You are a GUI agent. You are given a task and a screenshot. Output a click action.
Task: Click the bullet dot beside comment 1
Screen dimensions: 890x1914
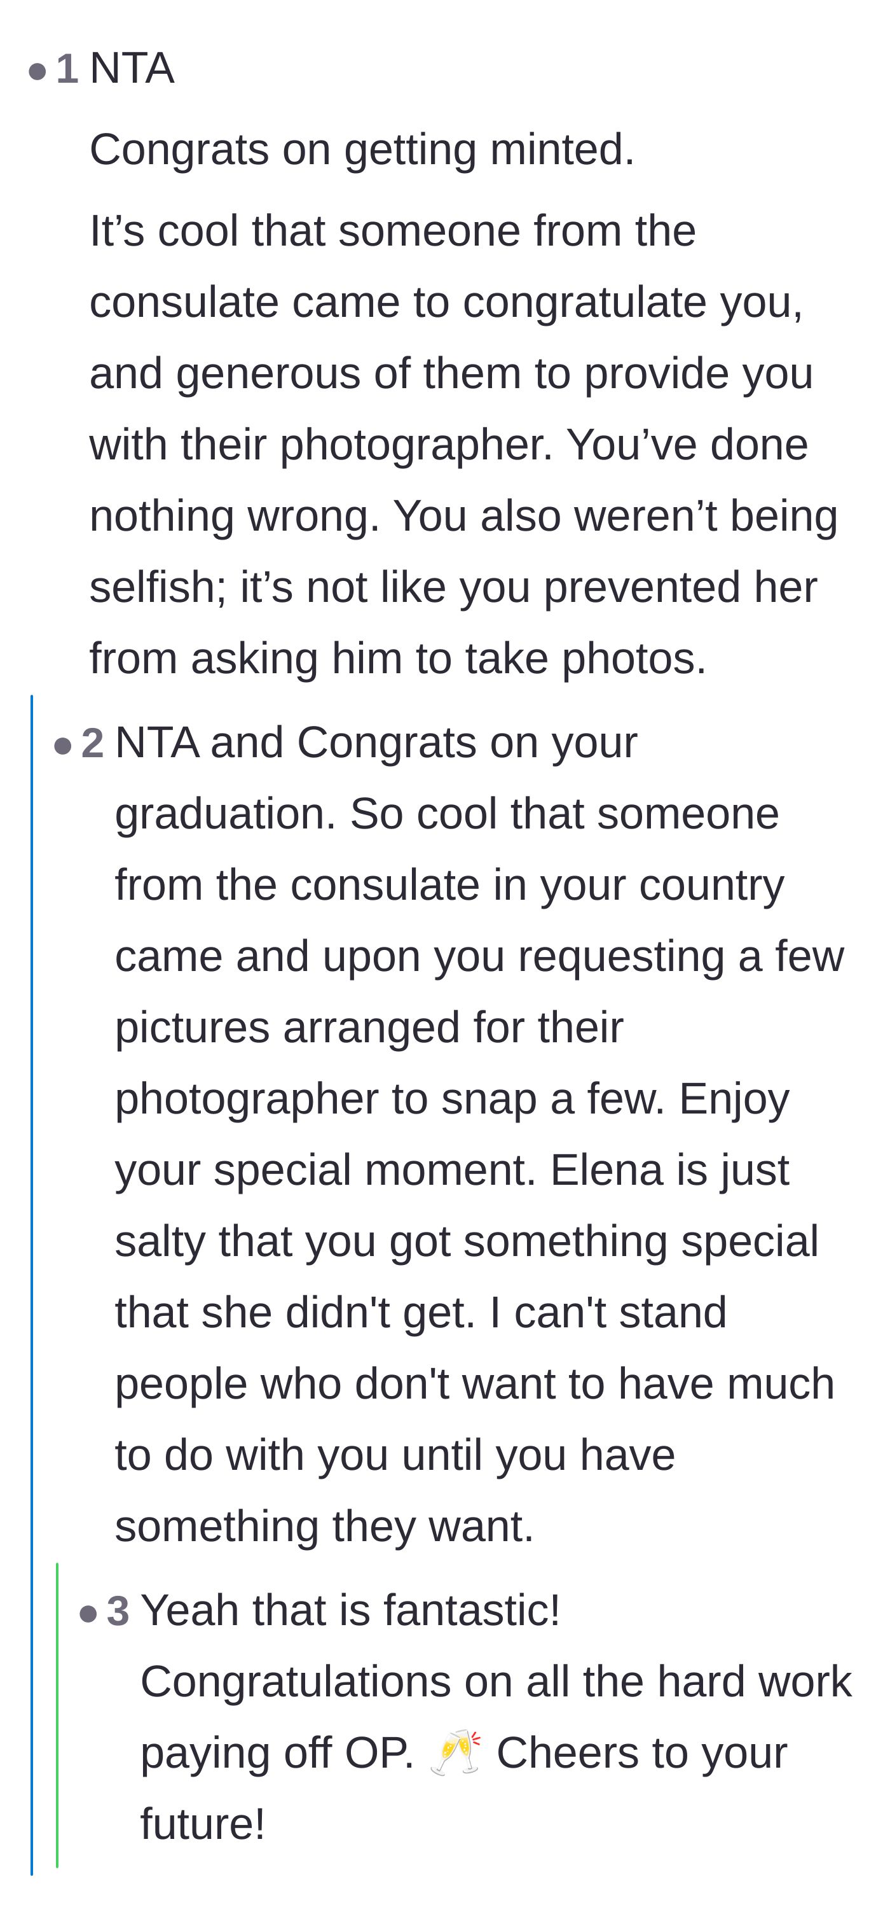[37, 72]
